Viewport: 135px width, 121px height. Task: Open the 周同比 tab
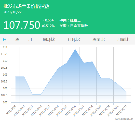coord(99,40)
